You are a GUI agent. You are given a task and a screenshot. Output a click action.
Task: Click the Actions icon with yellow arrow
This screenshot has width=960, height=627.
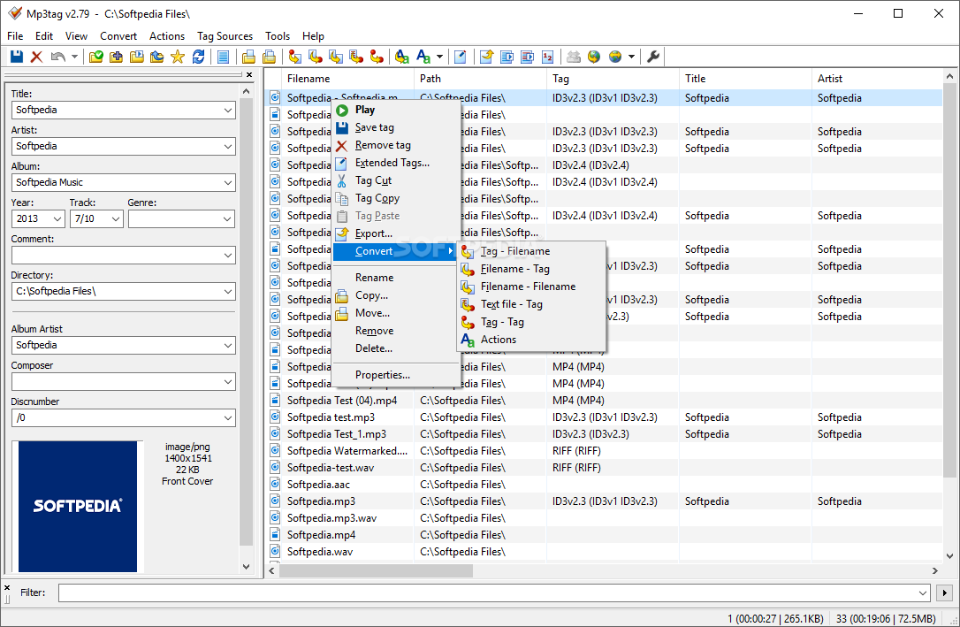(x=401, y=57)
